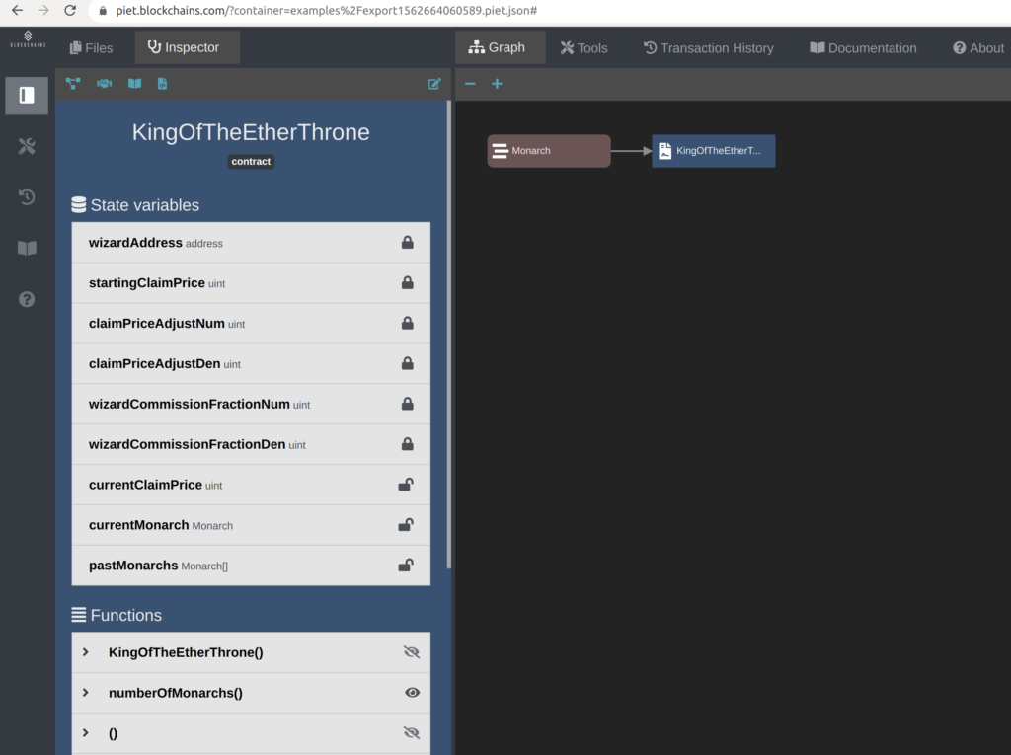Select the handshake interaction icon
The image size is (1011, 755).
coord(103,84)
